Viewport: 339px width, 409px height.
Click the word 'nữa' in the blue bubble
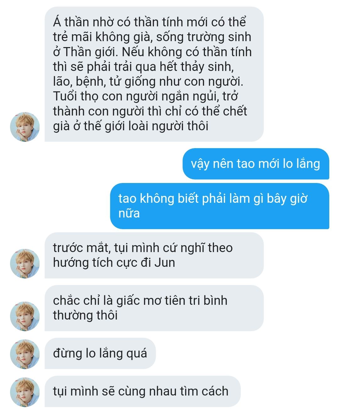[129, 213]
